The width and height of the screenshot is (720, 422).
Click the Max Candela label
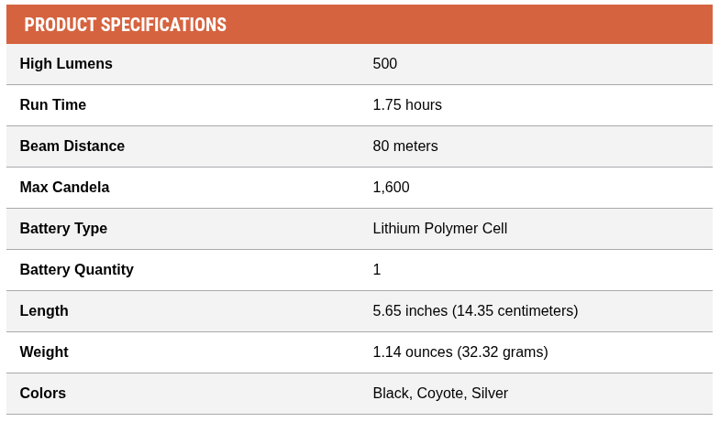[64, 188]
